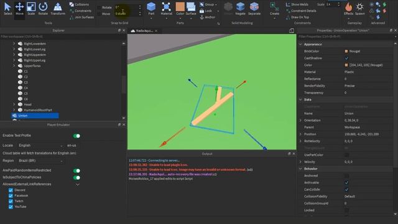Screen dimensions: 398x224
Task: Edit the Rotate snap degrees field
Action: tap(126, 7)
